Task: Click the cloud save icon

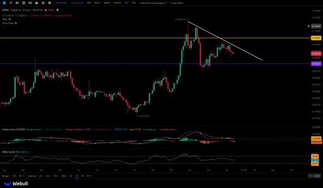Action: click(37, 3)
